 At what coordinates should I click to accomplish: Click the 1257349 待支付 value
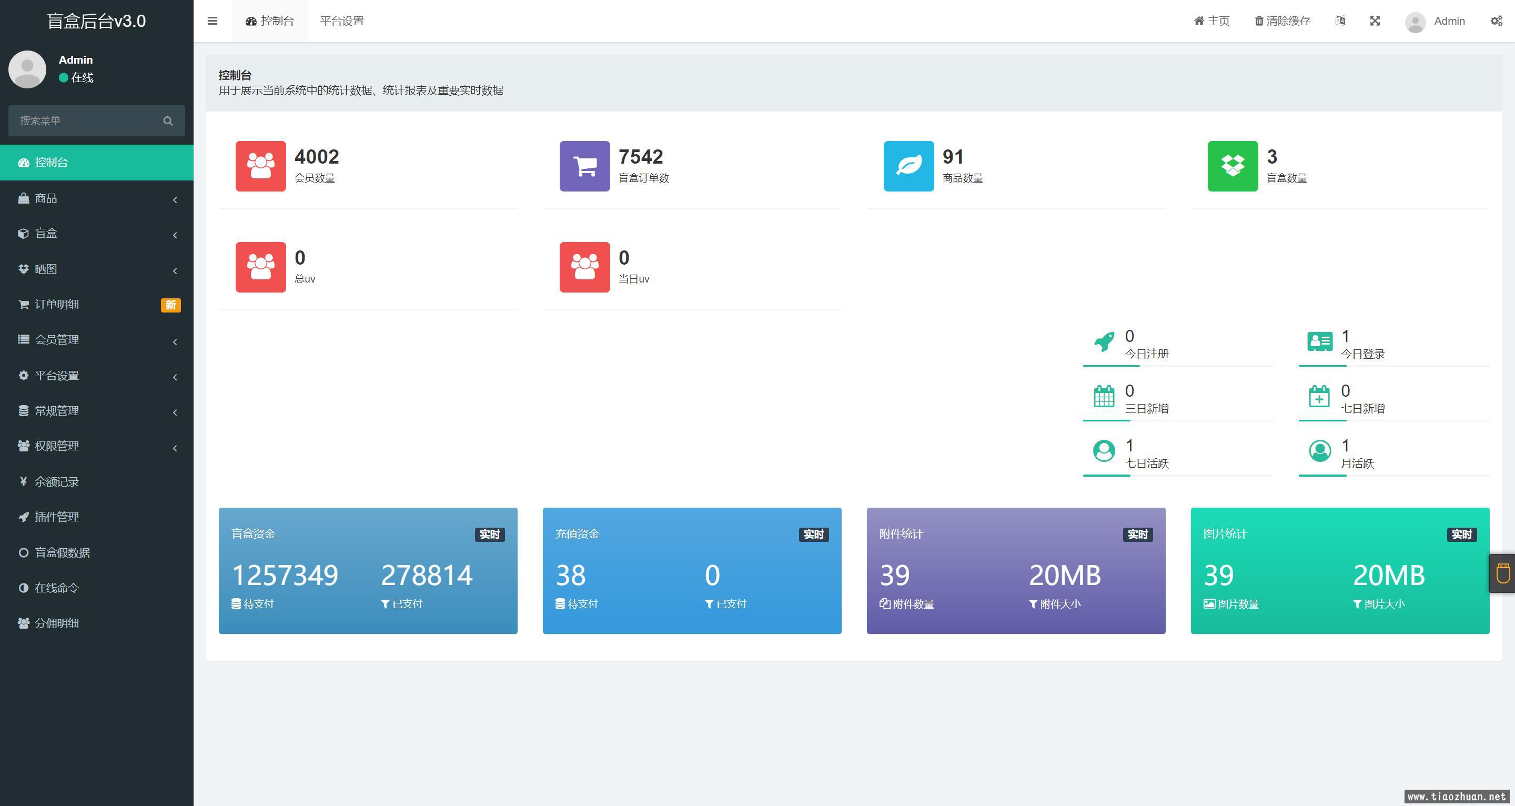[285, 576]
